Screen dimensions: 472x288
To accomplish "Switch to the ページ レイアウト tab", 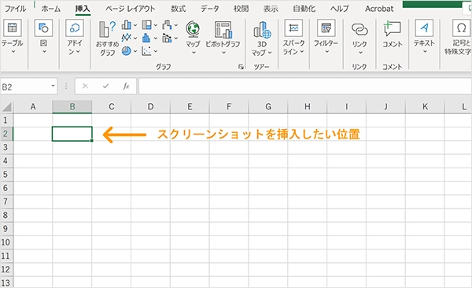I will point(130,9).
